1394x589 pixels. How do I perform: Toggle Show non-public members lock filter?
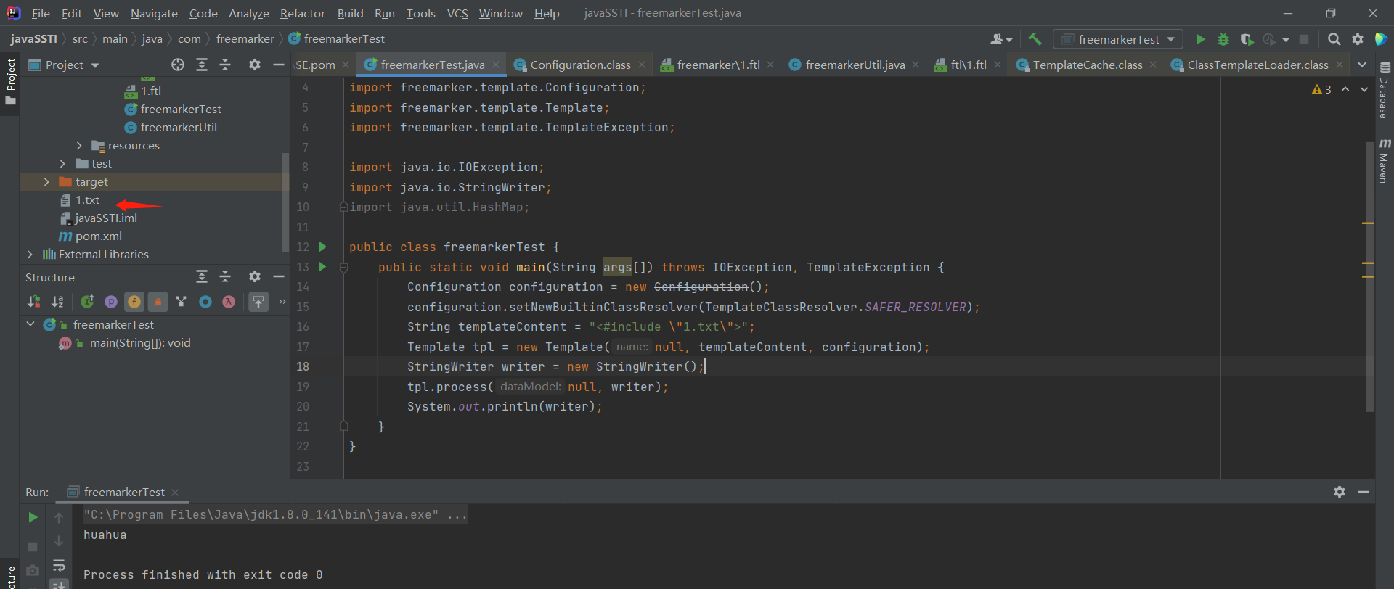coord(158,302)
